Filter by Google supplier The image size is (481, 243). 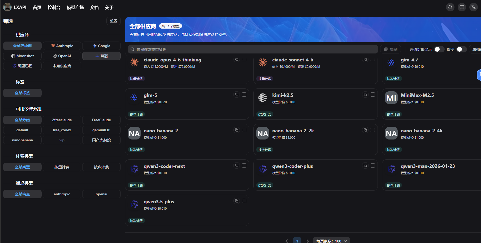pyautogui.click(x=101, y=46)
